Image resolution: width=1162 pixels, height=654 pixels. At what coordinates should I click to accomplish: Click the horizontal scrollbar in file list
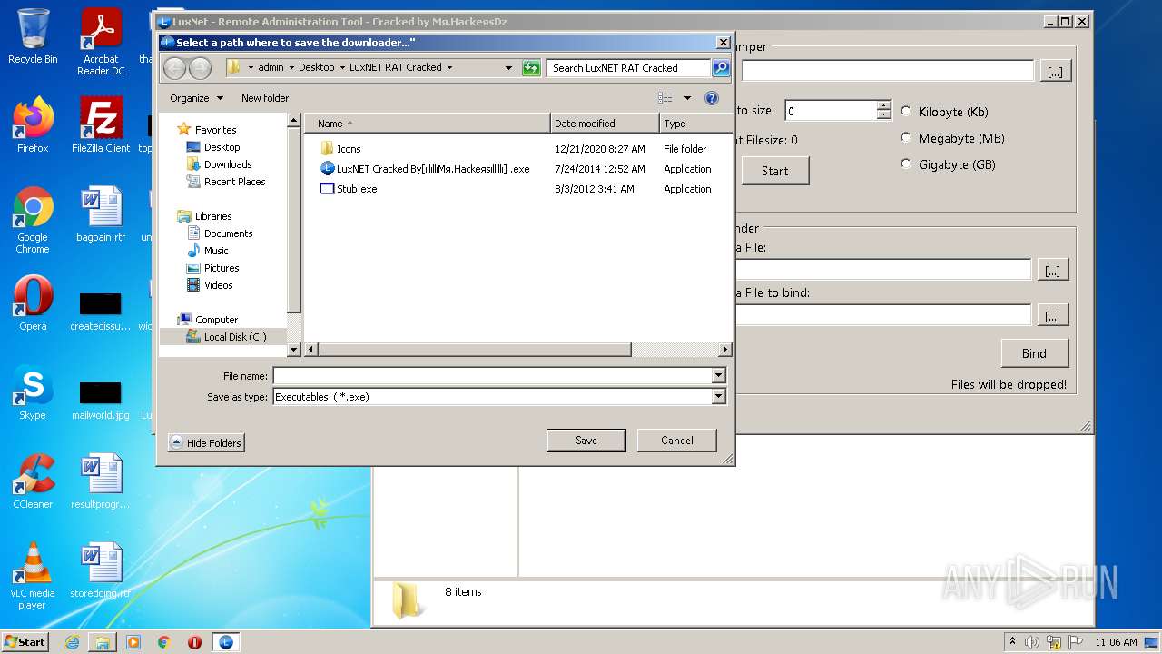[474, 350]
